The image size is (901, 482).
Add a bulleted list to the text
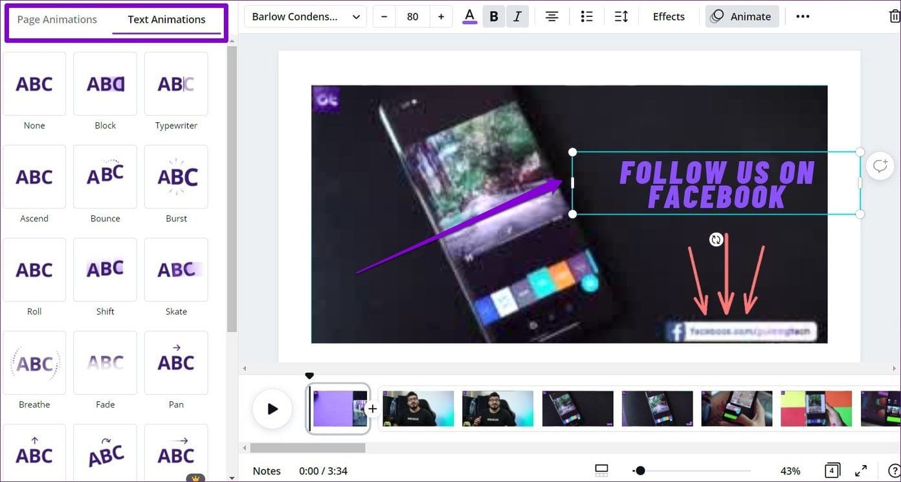(586, 16)
